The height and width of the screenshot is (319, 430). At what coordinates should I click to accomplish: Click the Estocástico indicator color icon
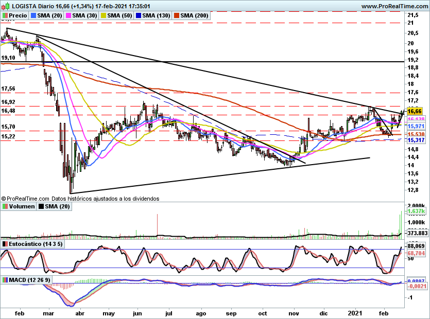(5, 243)
